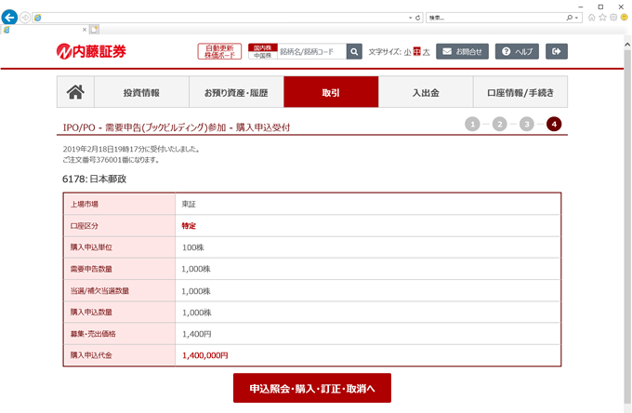Click the 内藤証券 logo
Screen dimensions: 632x413
91,51
